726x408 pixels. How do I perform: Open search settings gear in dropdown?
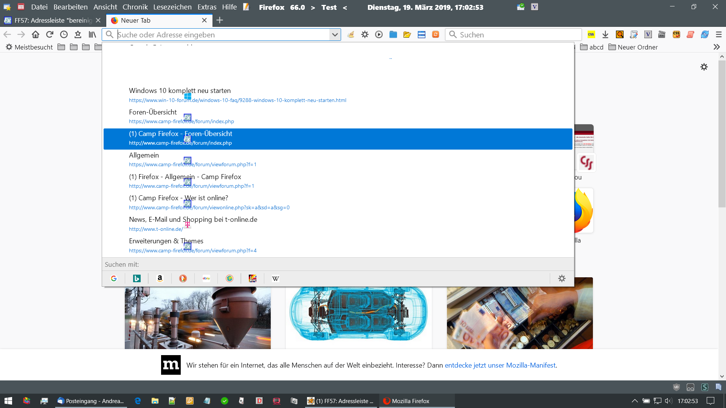click(x=562, y=278)
